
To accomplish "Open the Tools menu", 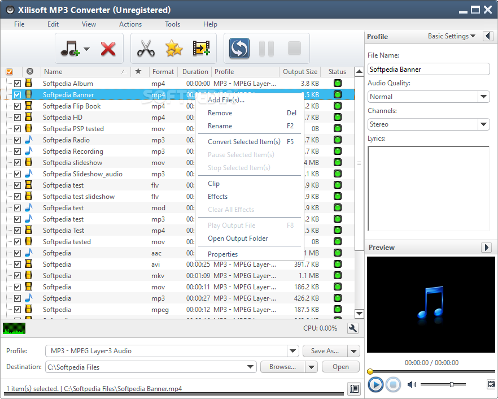I will point(172,24).
